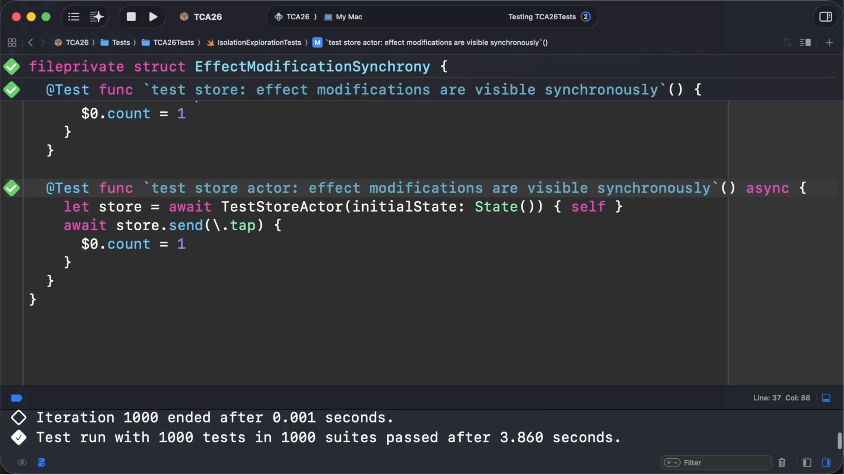Toggle the debug area visibility
Image resolution: width=844 pixels, height=475 pixels.
(826, 398)
